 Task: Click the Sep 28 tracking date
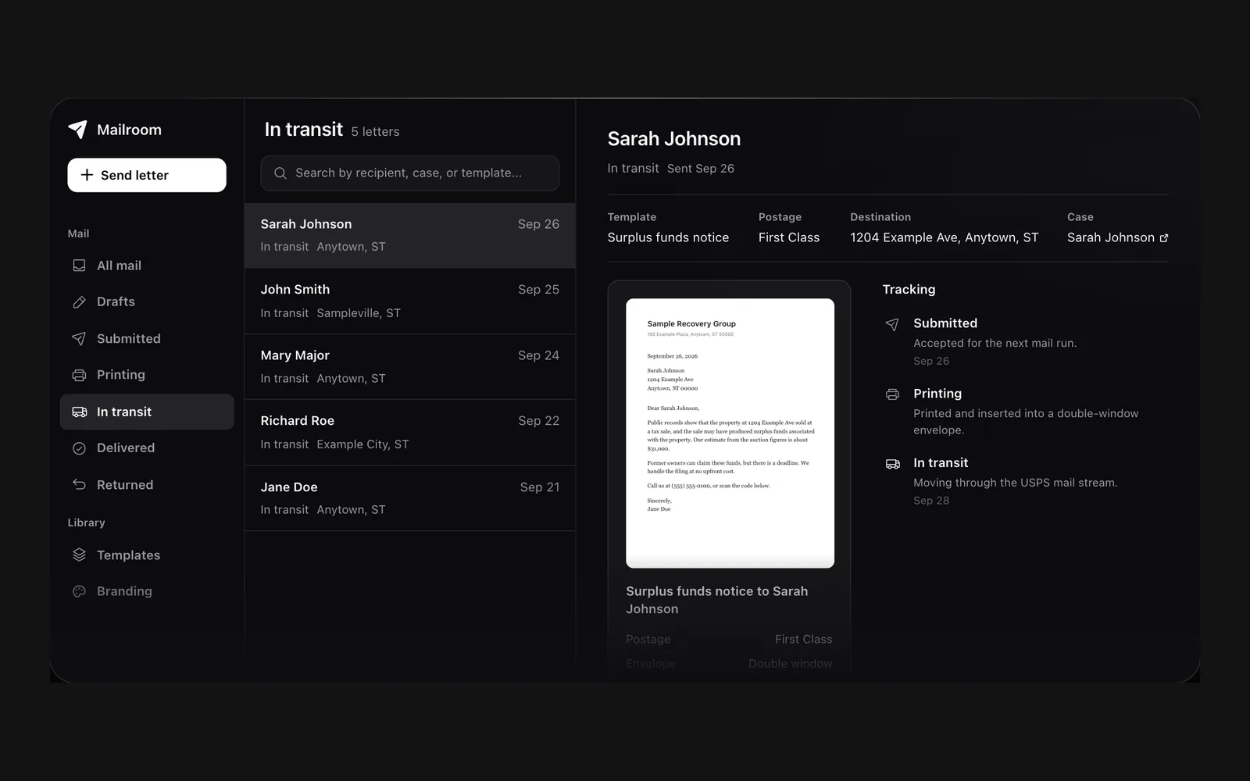(931, 501)
